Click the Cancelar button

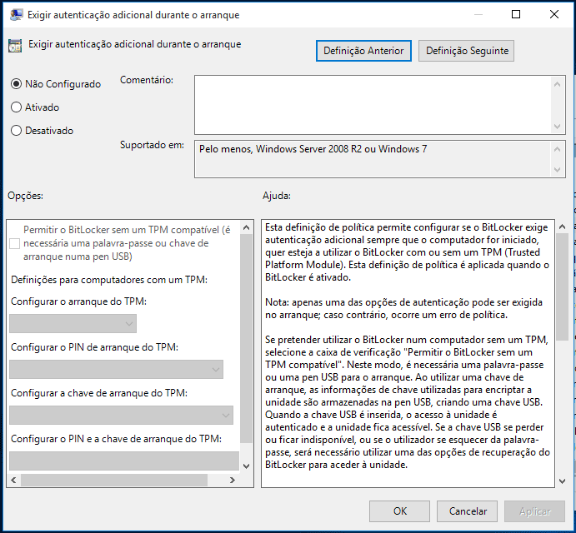(468, 511)
